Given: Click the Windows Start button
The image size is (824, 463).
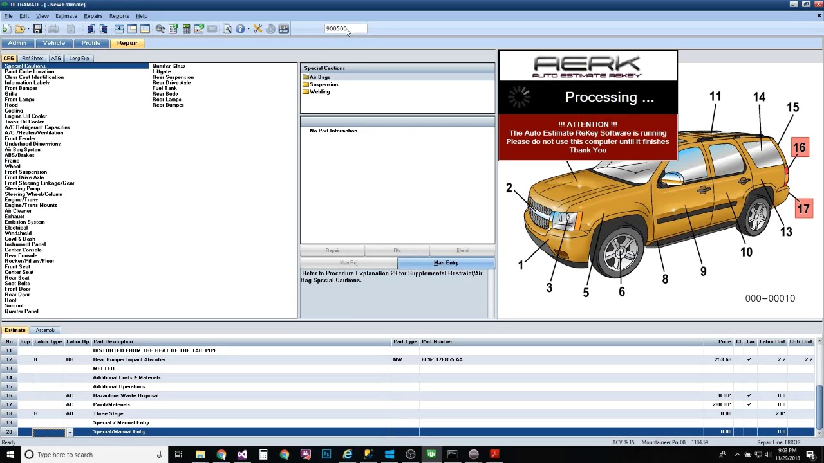Looking at the screenshot, I should pyautogui.click(x=10, y=455).
